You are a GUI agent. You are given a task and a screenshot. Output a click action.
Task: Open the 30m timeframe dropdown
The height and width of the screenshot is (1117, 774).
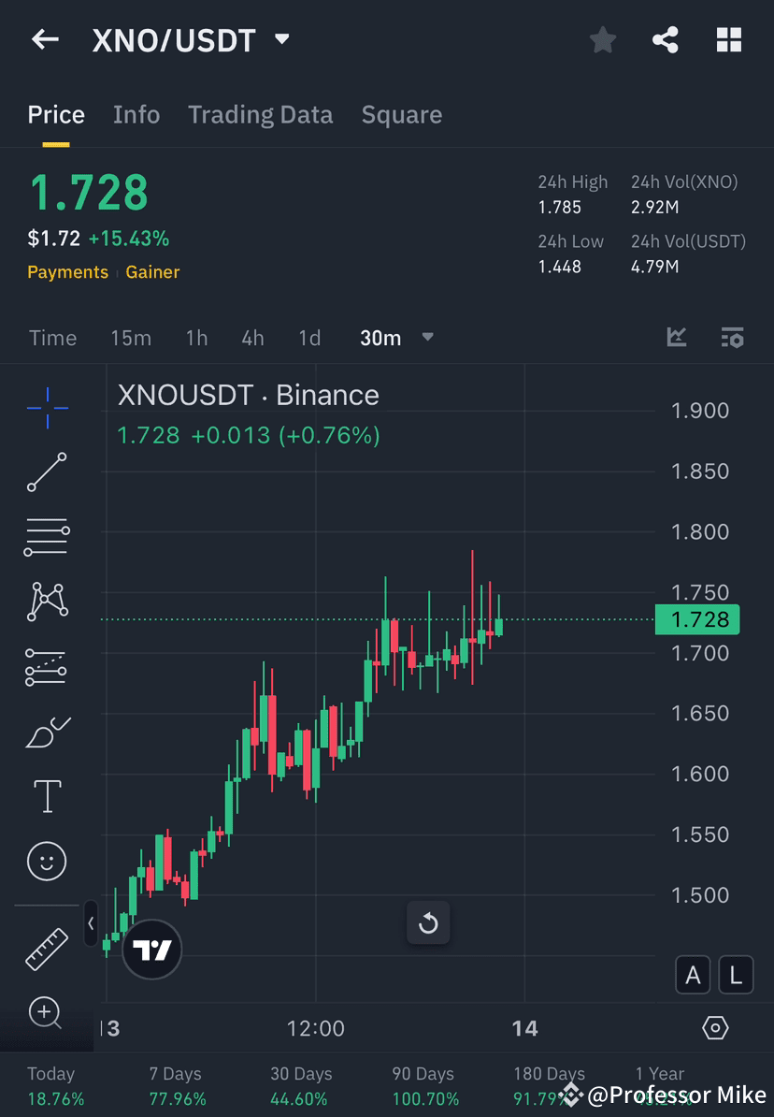coord(397,338)
